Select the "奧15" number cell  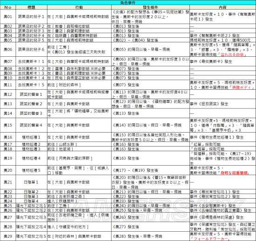point(8,125)
